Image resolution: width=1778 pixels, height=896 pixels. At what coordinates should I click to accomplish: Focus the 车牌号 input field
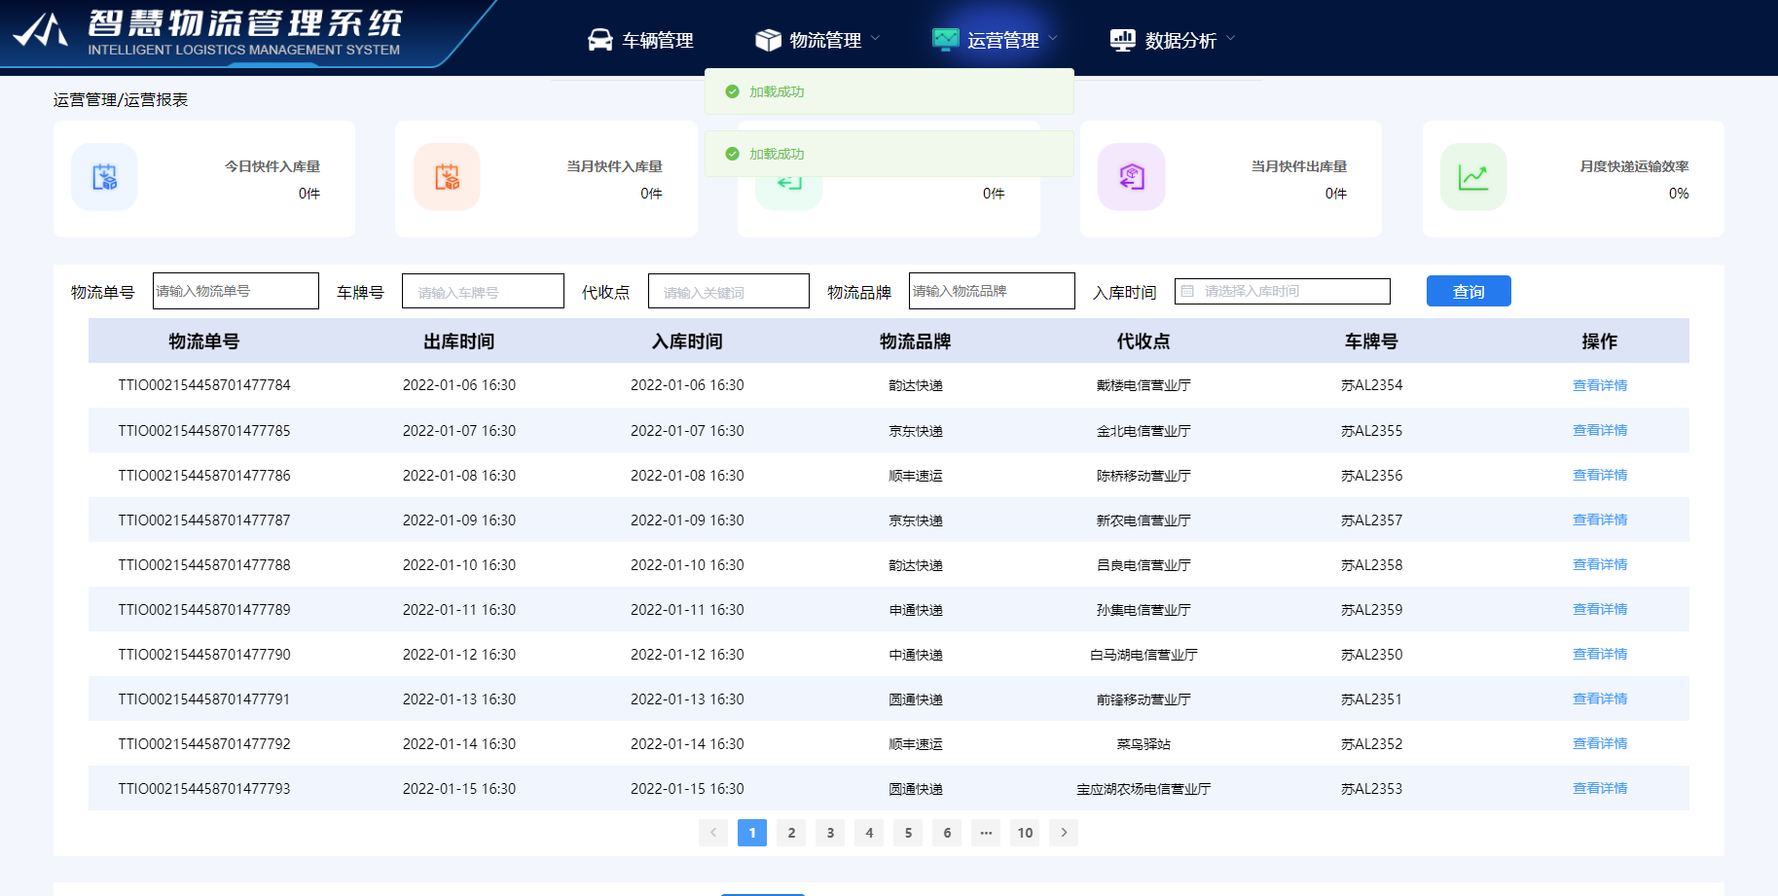(x=483, y=291)
